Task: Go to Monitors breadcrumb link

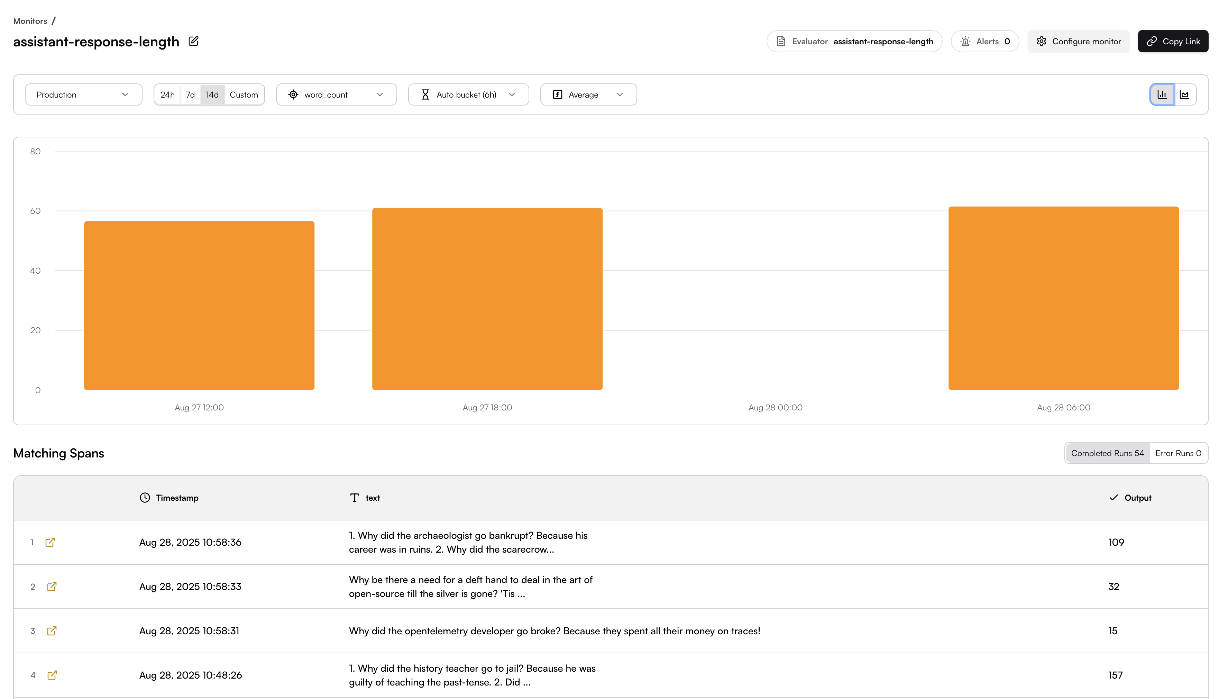Action: click(x=30, y=21)
